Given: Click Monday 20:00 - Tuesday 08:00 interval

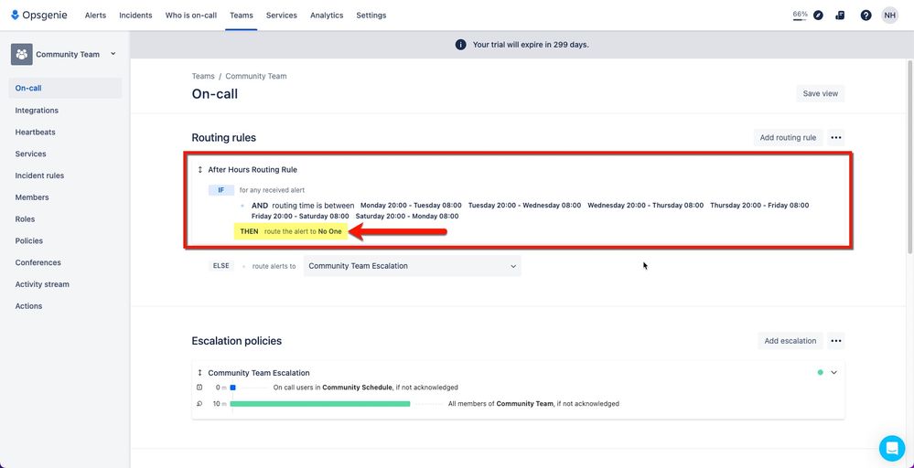Looking at the screenshot, I should tap(411, 206).
